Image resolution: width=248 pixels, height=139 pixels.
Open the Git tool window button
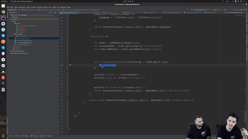(11, 136)
